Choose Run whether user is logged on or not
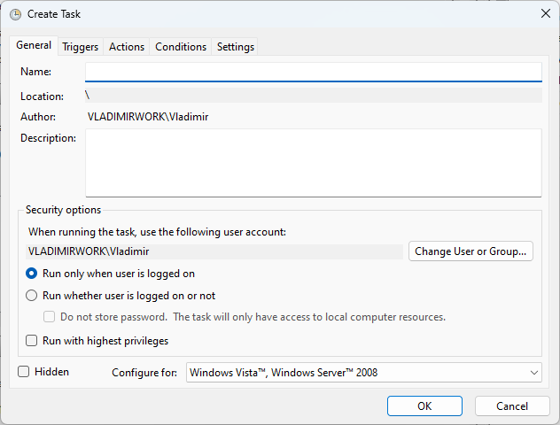 pos(32,296)
